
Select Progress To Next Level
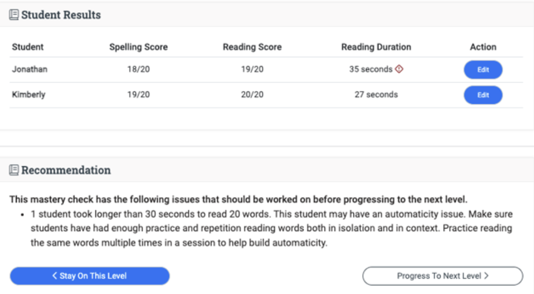(443, 276)
